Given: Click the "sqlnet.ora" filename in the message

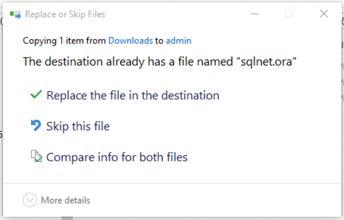Looking at the screenshot, I should (x=269, y=62).
